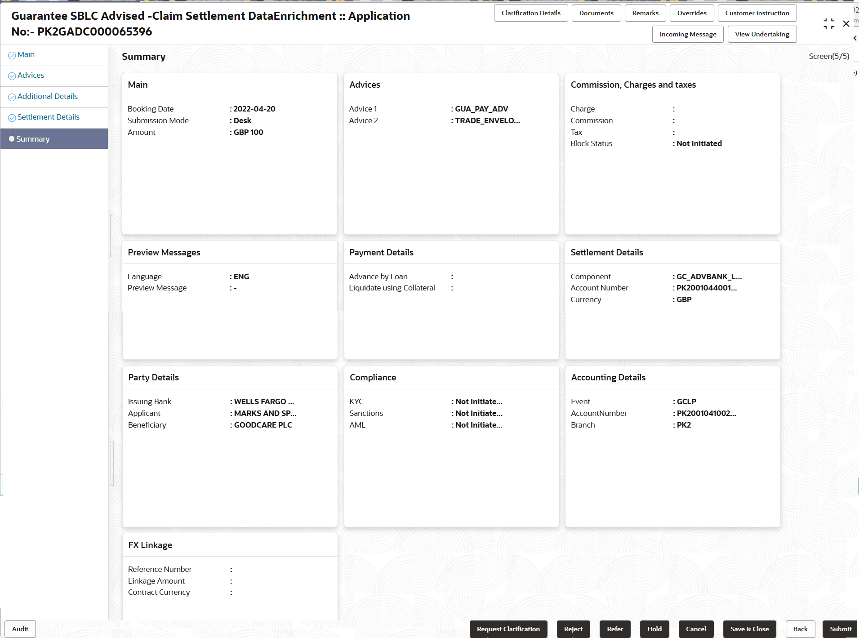
Task: Click the Language value ENG
Action: pyautogui.click(x=241, y=277)
